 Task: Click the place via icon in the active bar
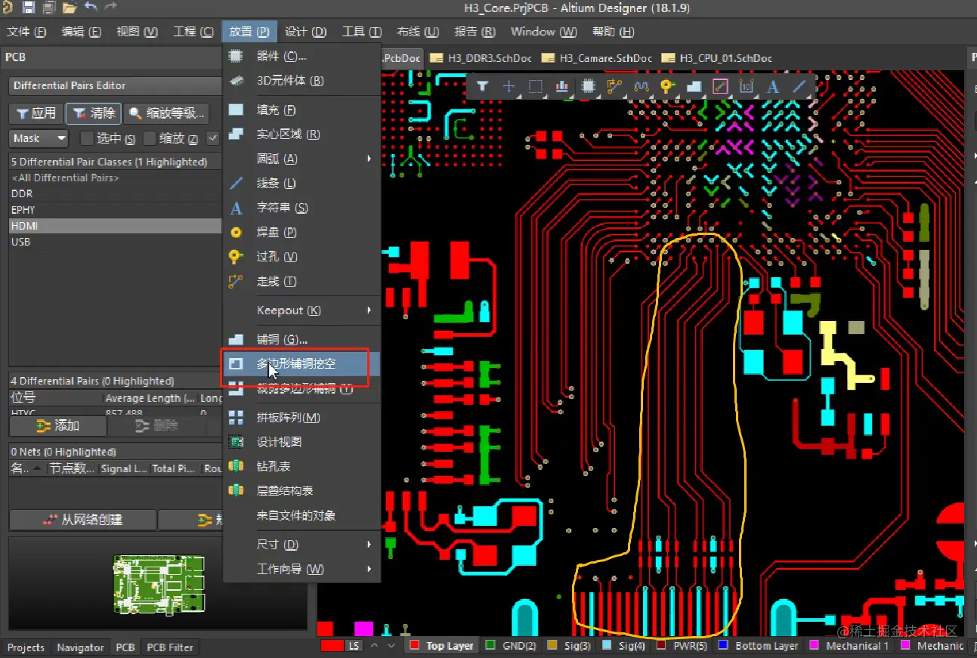667,86
